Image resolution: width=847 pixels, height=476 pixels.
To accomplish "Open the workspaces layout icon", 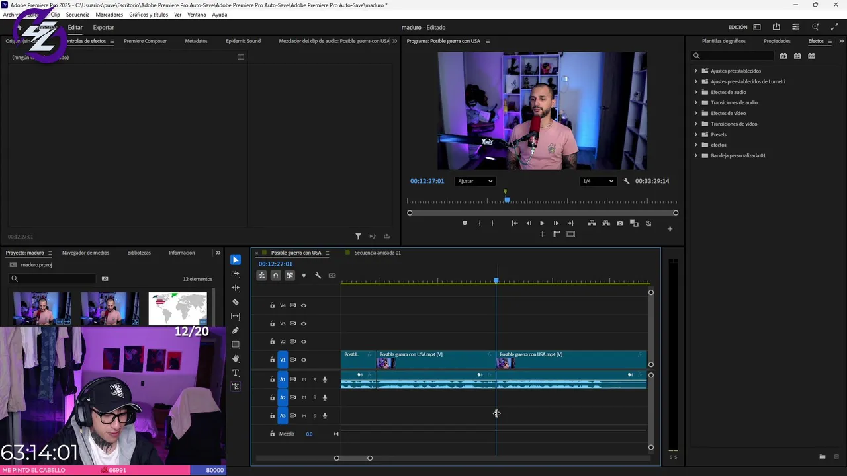I will [x=757, y=27].
